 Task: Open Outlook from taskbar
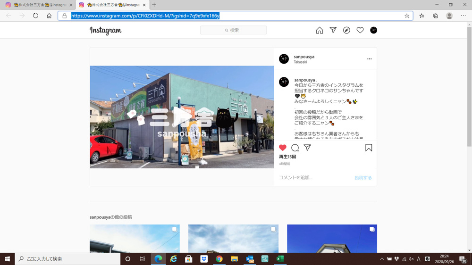click(250, 259)
